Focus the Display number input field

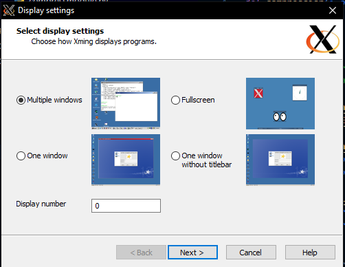coord(126,206)
